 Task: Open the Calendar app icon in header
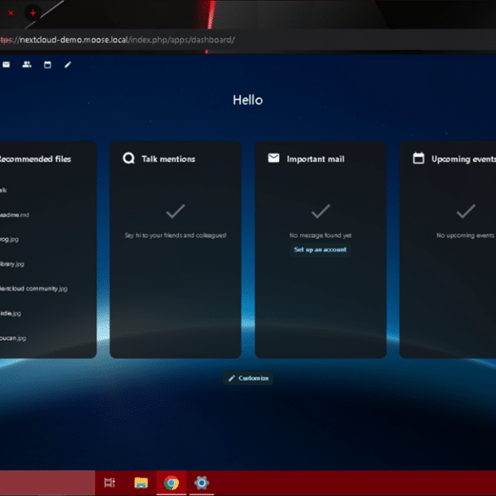pos(47,64)
